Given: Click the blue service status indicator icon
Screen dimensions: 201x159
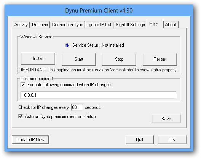Looking at the screenshot, I should coord(67,45).
